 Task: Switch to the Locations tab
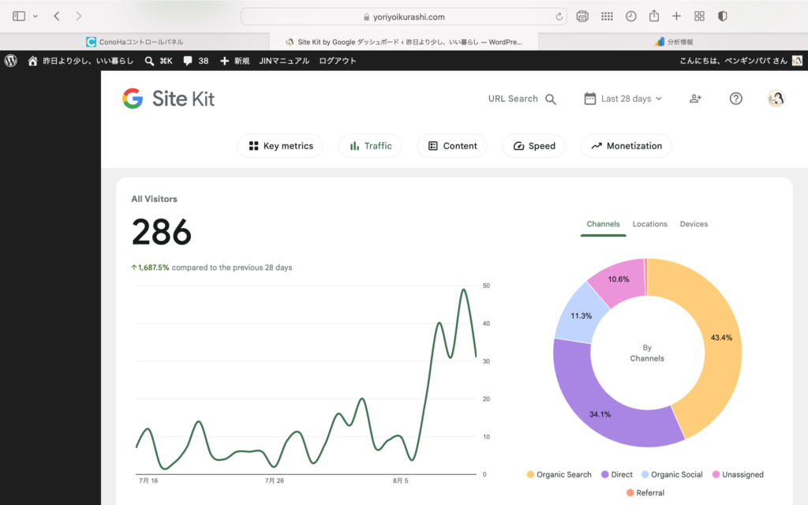click(x=650, y=224)
